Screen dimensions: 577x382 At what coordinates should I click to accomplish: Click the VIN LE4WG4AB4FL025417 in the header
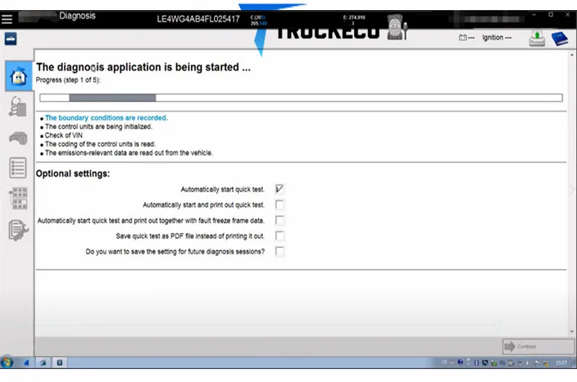coord(198,19)
